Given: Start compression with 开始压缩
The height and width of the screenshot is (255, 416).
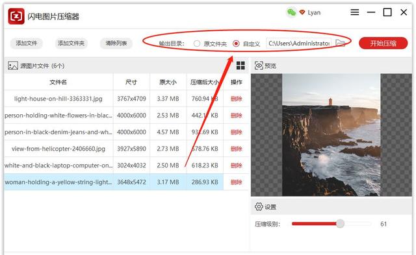Looking at the screenshot, I should tap(383, 43).
